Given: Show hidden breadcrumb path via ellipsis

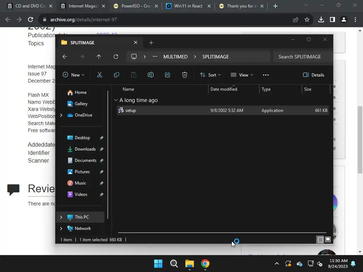Looking at the screenshot, I should tap(155, 57).
